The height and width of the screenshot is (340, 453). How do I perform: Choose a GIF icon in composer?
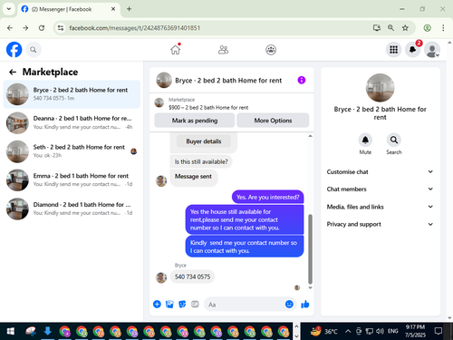[x=195, y=304]
